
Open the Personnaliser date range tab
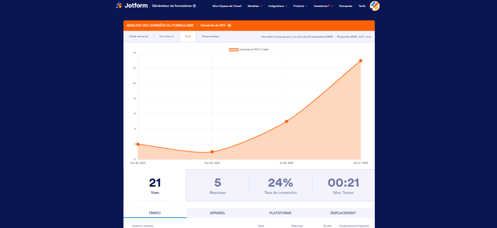coord(211,36)
